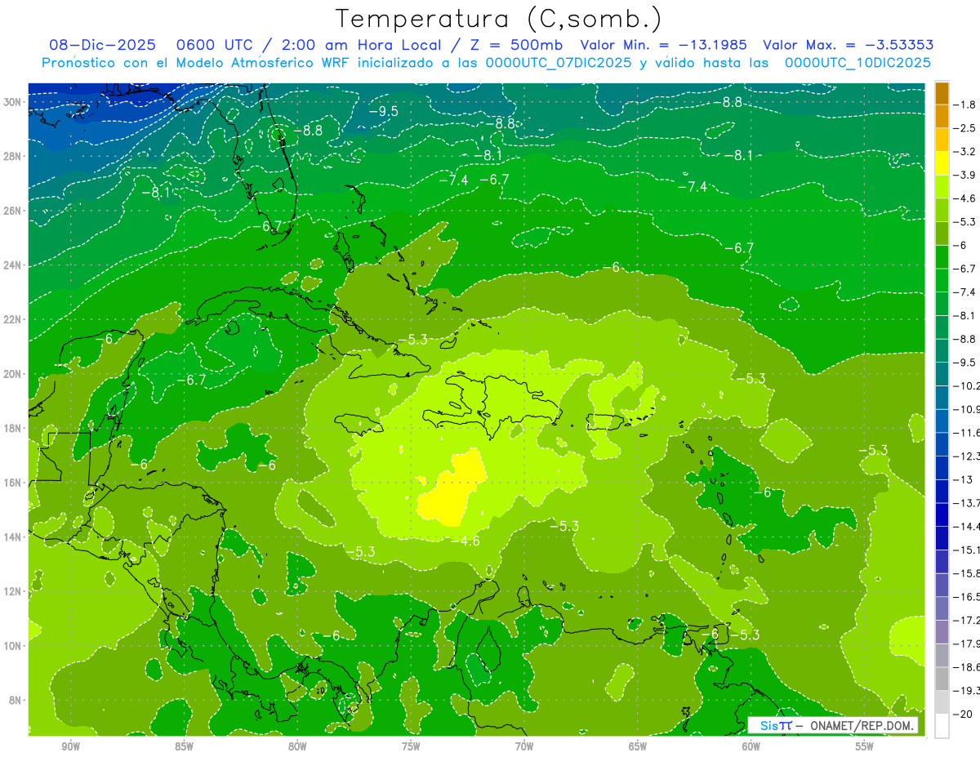The width and height of the screenshot is (980, 757).
Task: Click the legend label '-20'
Action: pos(964,714)
